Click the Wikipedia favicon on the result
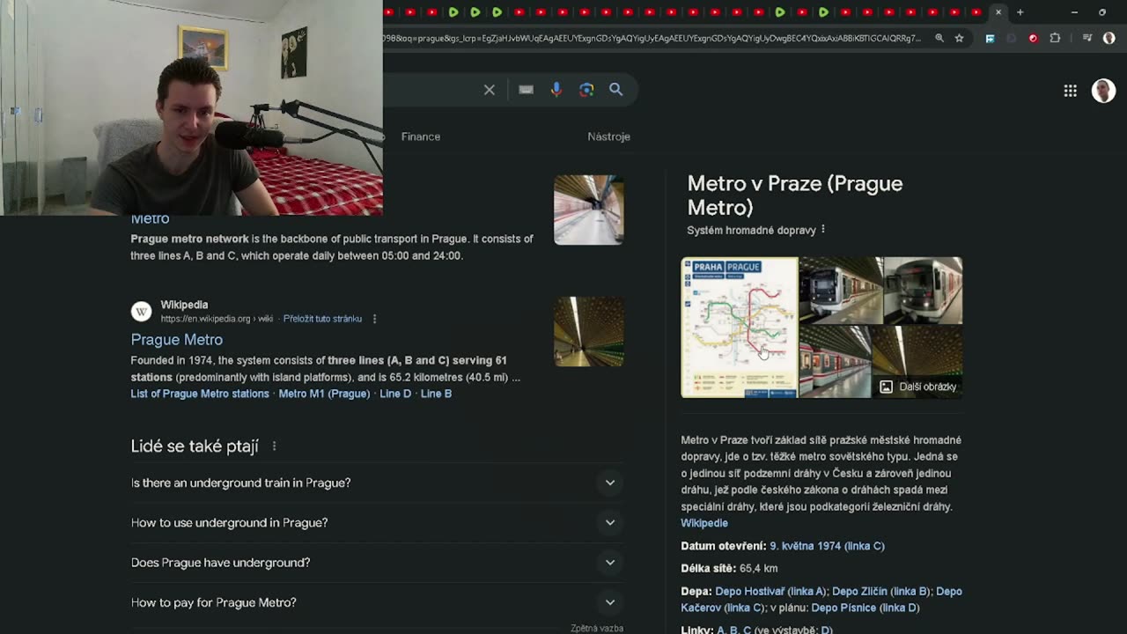The height and width of the screenshot is (634, 1127). 141,312
